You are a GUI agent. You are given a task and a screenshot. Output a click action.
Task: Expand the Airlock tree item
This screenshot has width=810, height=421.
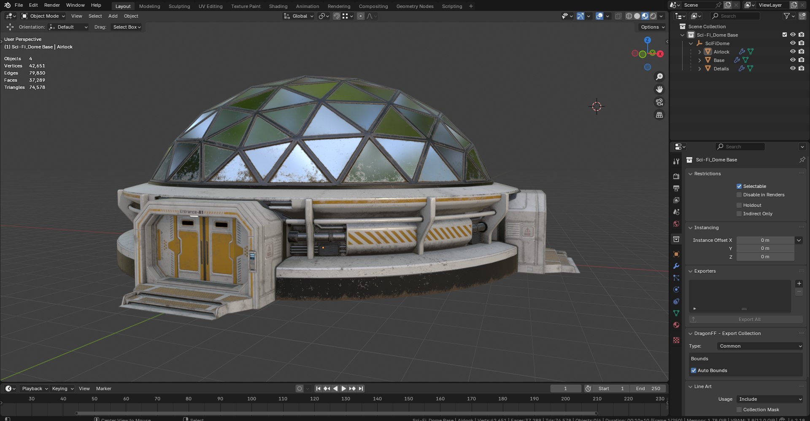[699, 52]
